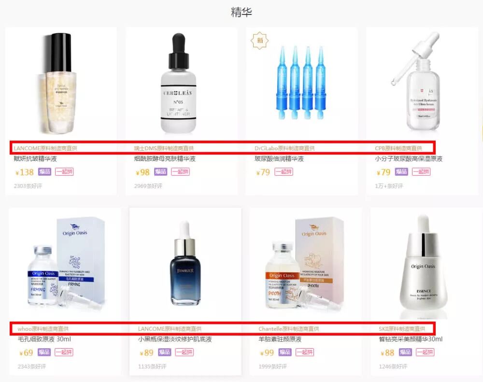Click 一起拼 tag beside the ¥89 price

pos(184,352)
